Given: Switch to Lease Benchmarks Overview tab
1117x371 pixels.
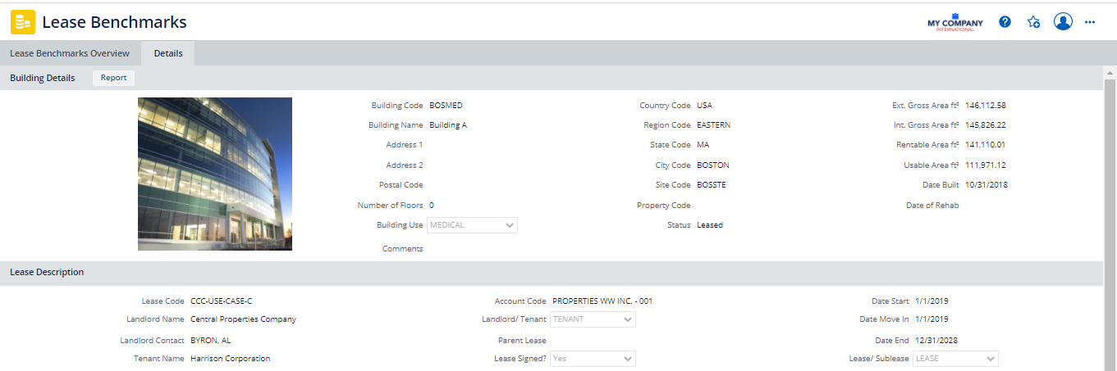Looking at the screenshot, I should pyautogui.click(x=70, y=53).
